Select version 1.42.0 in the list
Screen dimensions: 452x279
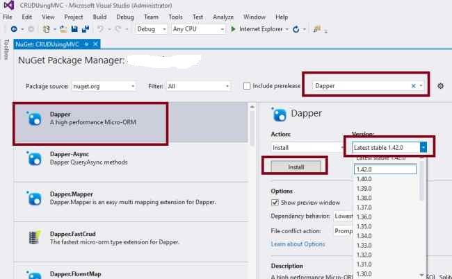(385, 169)
